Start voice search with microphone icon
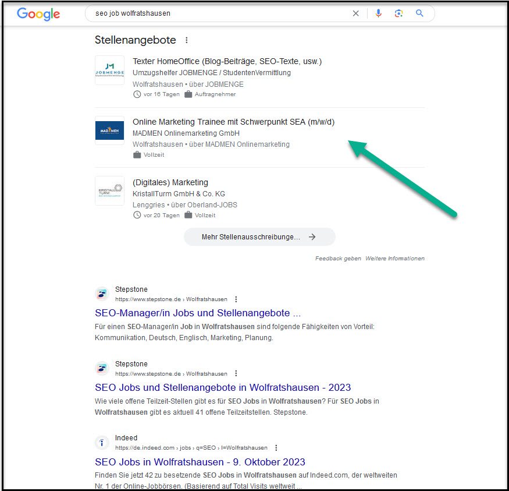 coord(378,13)
